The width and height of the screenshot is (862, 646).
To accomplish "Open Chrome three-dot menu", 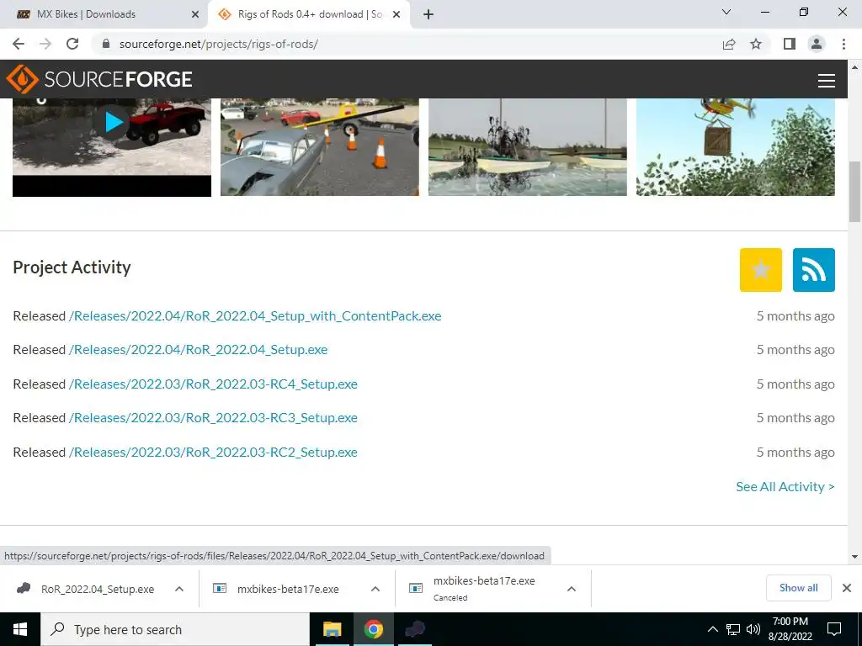I will click(x=843, y=44).
